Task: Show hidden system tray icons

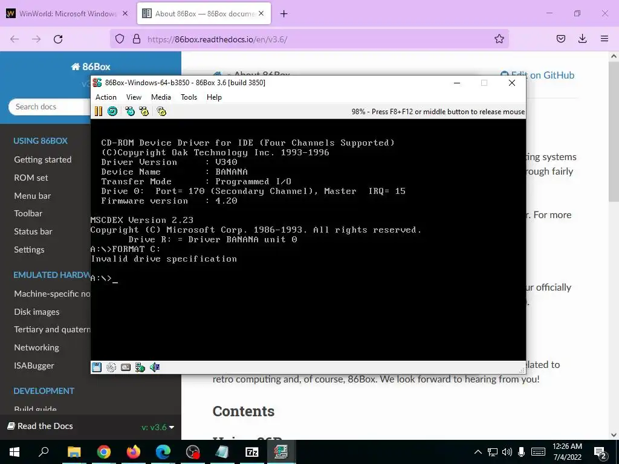Action: 478,452
